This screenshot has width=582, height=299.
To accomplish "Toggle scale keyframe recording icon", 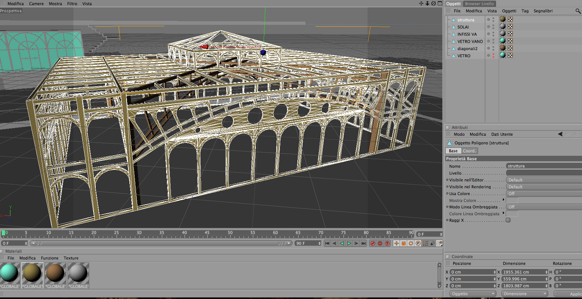I will (404, 244).
